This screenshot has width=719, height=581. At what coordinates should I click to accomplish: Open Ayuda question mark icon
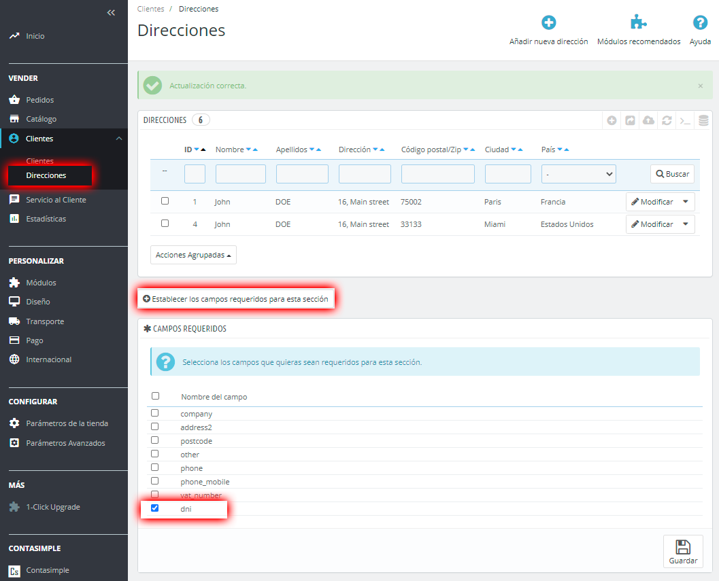(x=700, y=22)
